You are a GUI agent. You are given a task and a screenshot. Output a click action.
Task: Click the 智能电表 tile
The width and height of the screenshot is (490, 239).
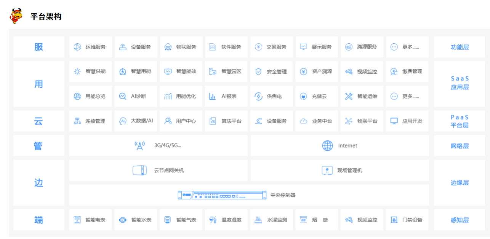[91, 220]
